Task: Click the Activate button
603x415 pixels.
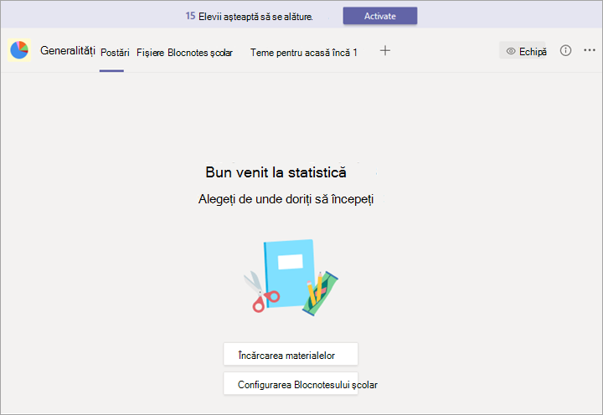Action: tap(380, 16)
